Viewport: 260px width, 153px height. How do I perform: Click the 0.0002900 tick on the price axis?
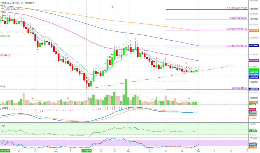click(x=254, y=93)
